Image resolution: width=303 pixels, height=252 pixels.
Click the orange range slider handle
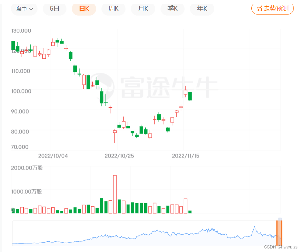[279, 233]
